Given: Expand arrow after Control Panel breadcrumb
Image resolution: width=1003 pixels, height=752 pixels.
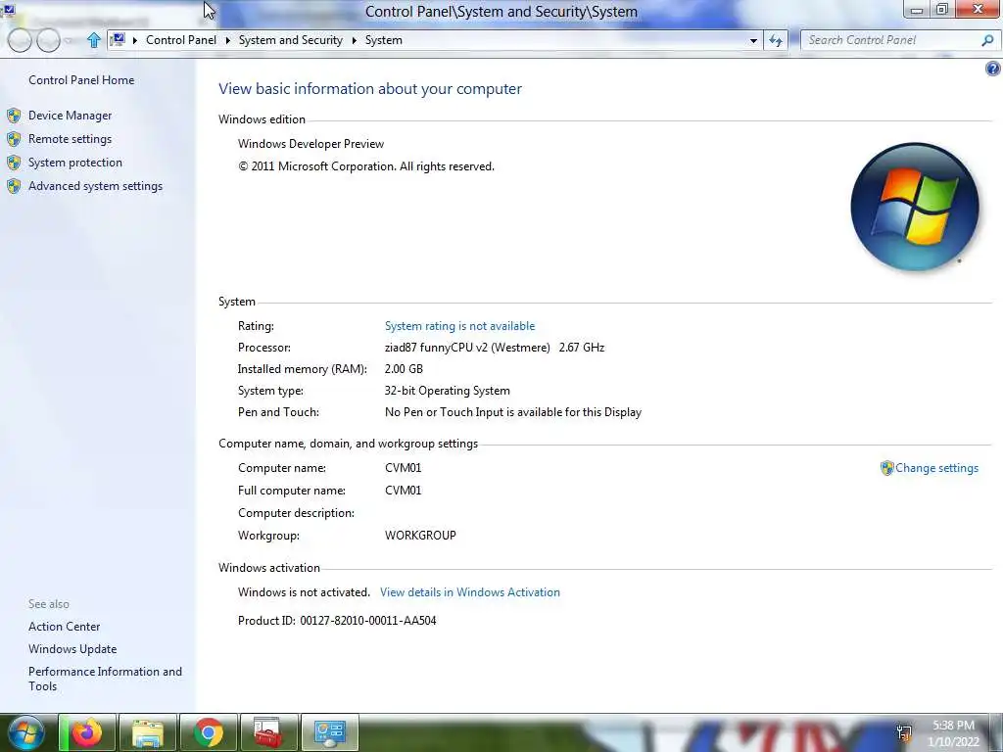Looking at the screenshot, I should tap(227, 40).
